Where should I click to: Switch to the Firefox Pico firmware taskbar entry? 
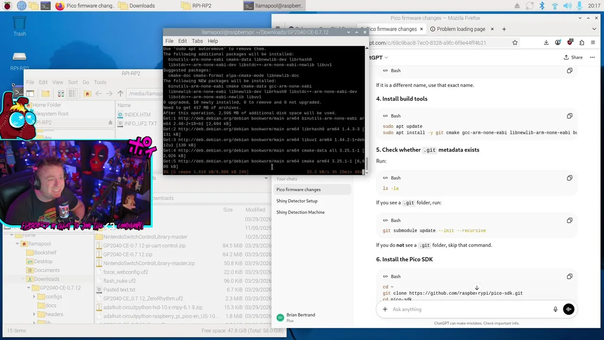pos(84,6)
